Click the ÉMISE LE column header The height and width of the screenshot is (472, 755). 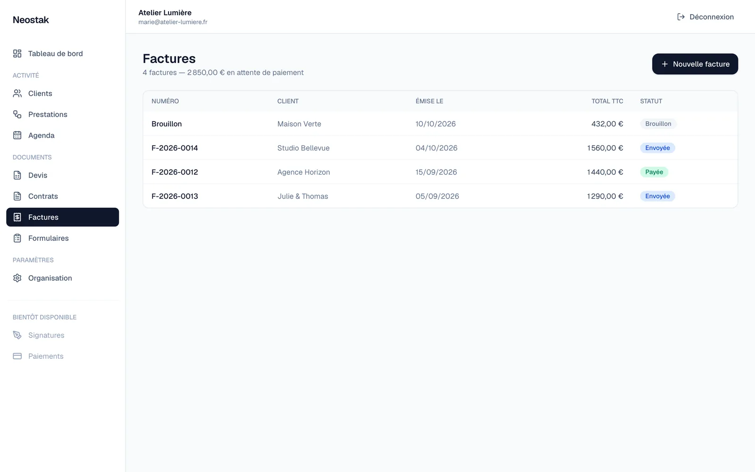[x=429, y=101]
